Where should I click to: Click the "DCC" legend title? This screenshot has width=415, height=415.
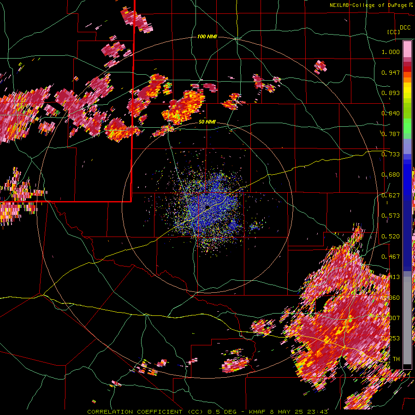[405, 28]
